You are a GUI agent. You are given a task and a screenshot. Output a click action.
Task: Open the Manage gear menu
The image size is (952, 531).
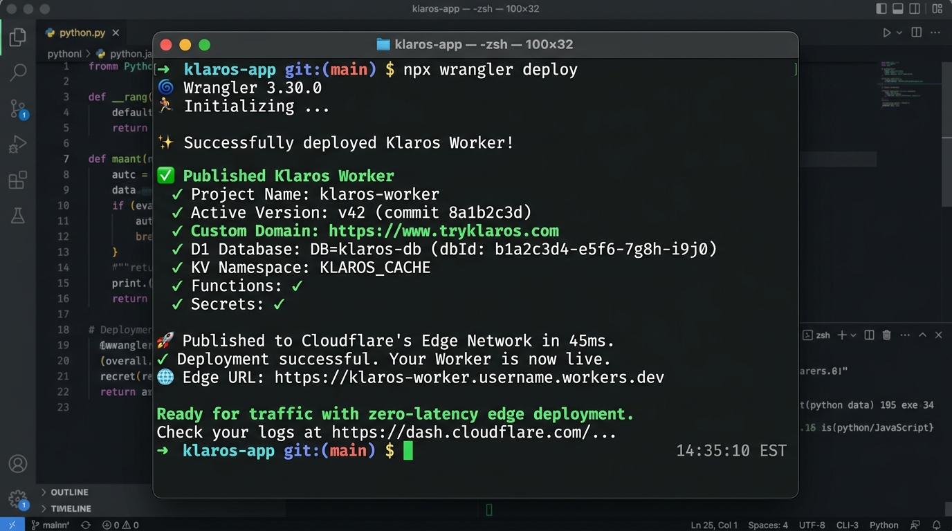(18, 500)
